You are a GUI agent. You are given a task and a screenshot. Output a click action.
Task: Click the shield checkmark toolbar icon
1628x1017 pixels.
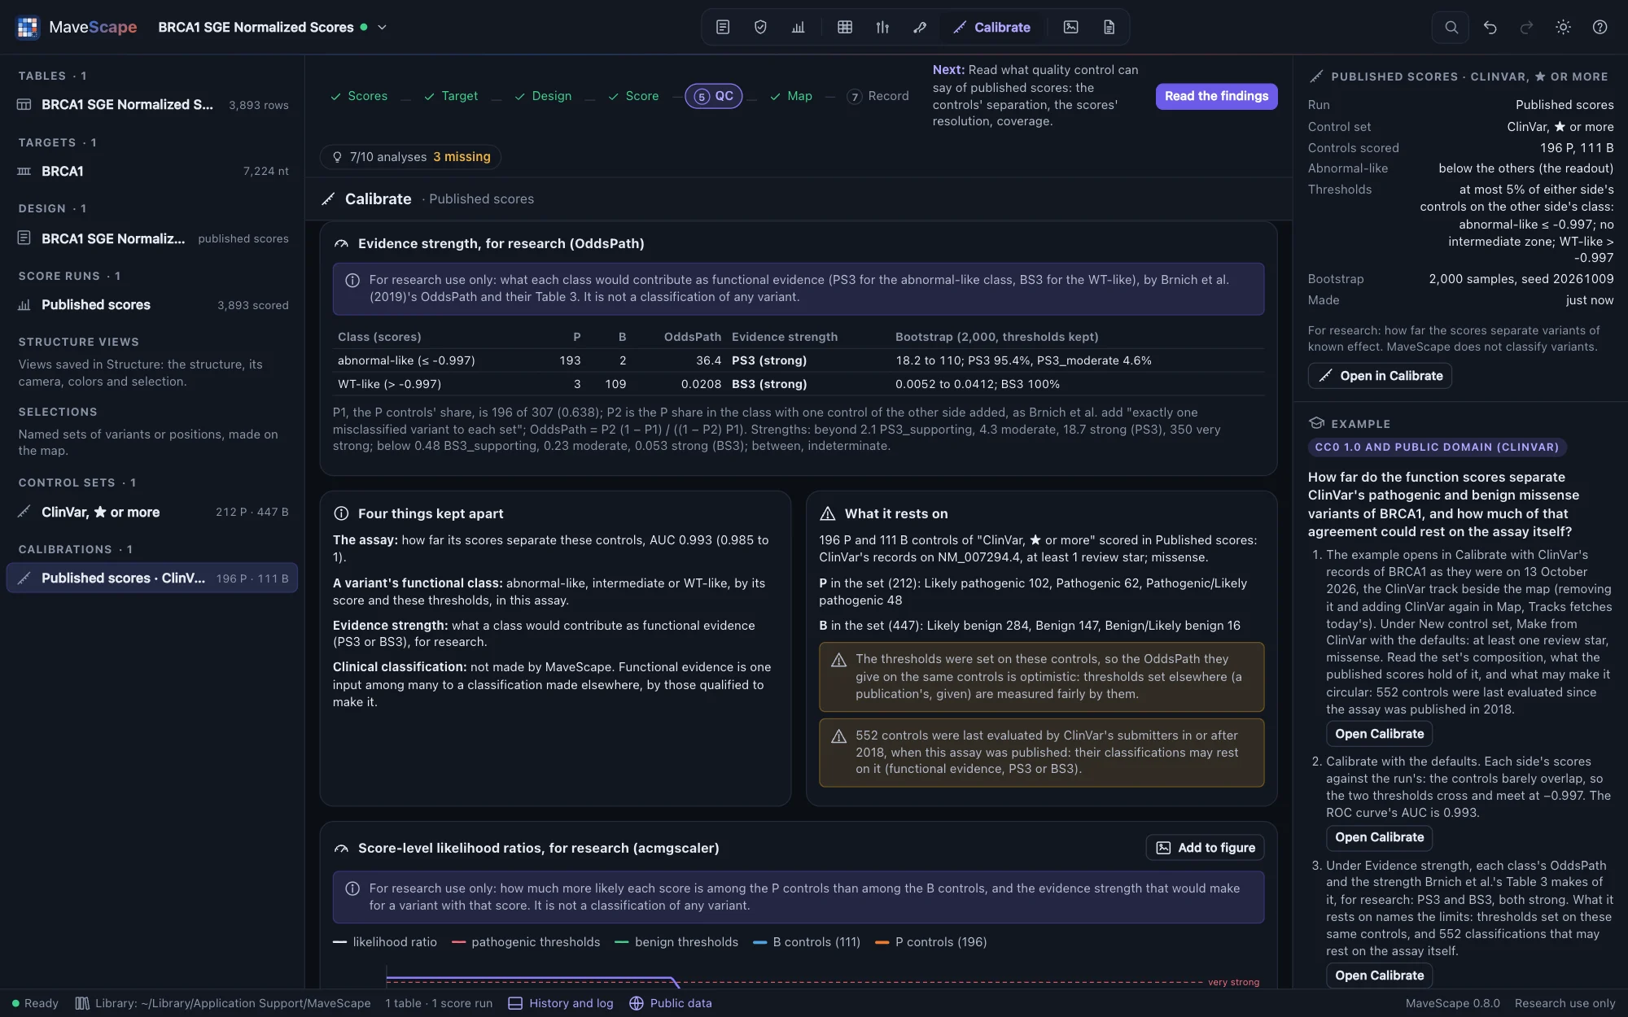(x=760, y=27)
